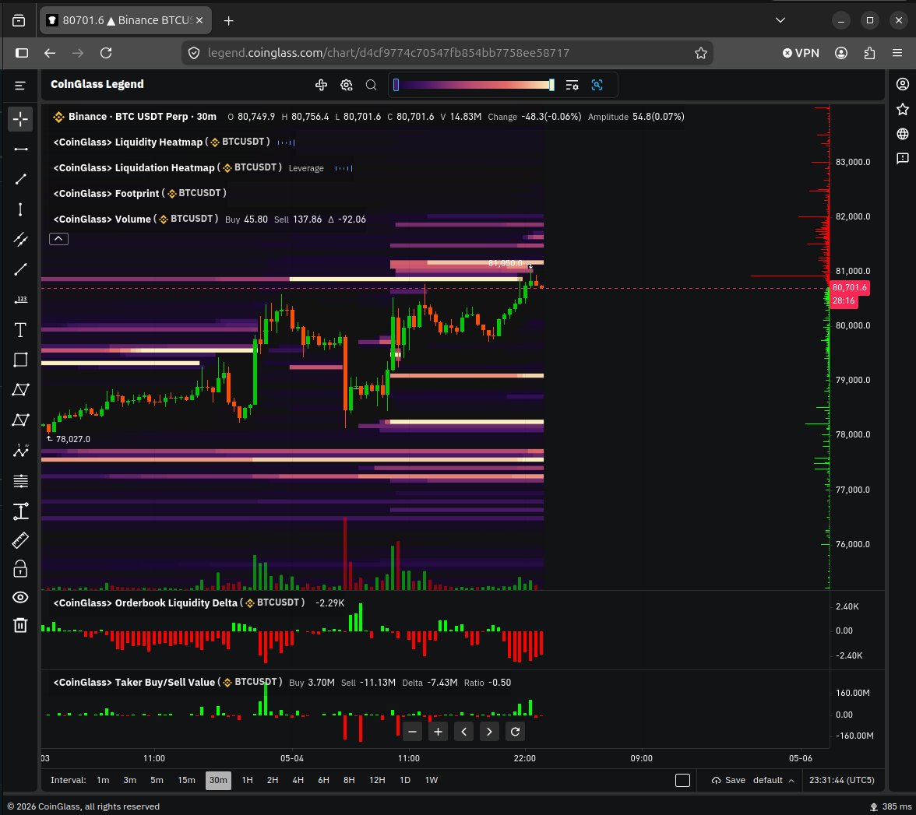Open the feedback message icon
This screenshot has height=815, width=916.
[903, 158]
